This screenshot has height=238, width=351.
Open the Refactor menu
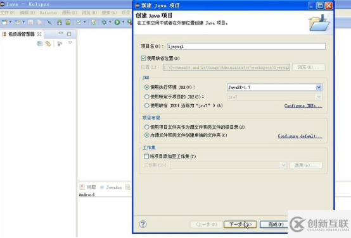point(49,13)
